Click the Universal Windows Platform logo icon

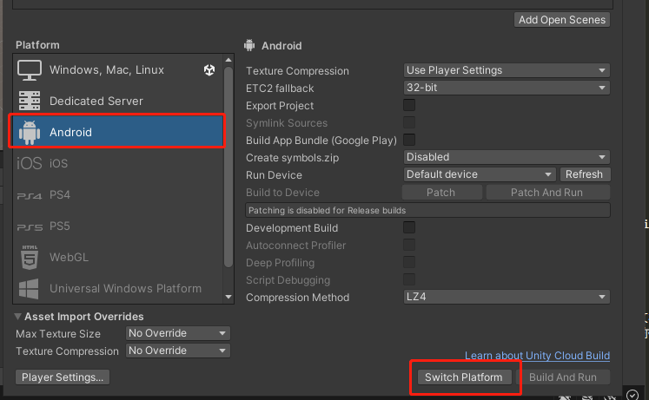(30, 288)
